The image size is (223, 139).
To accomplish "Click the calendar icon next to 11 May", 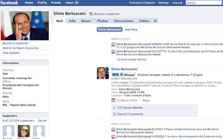I will [113, 100].
